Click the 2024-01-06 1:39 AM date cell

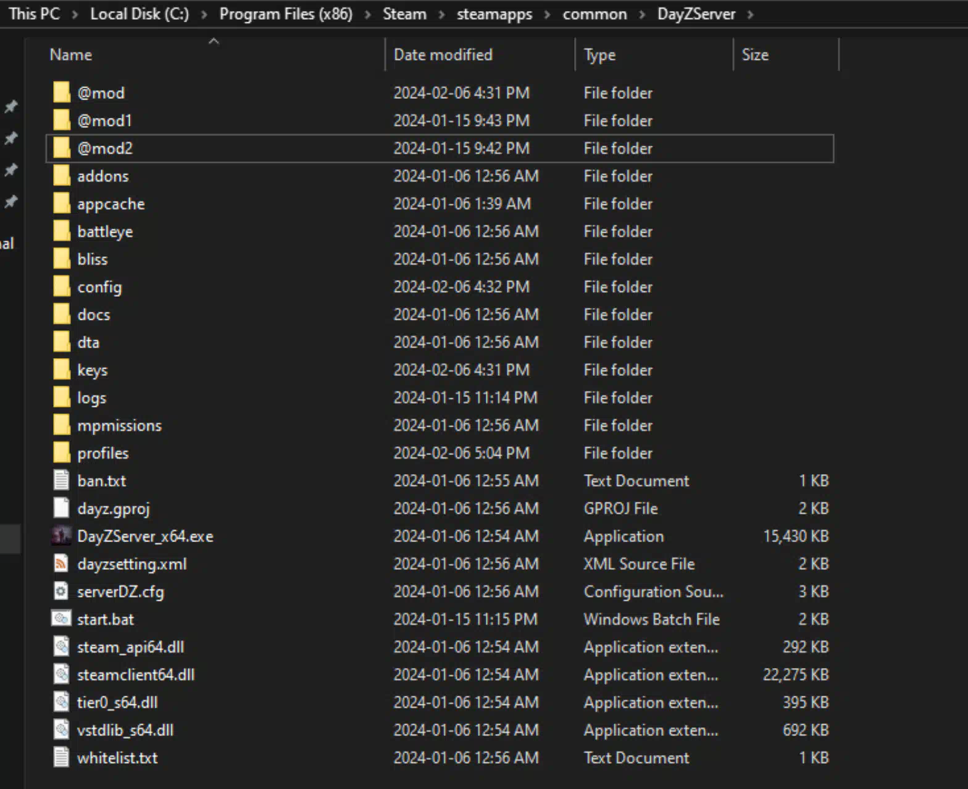(x=462, y=204)
